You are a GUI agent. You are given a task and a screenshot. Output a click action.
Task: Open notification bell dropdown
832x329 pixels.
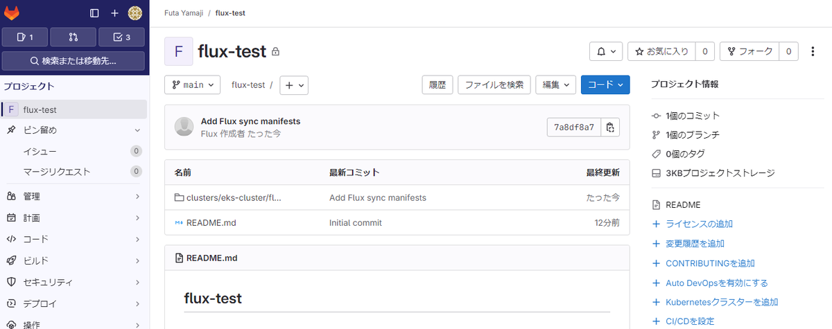(x=606, y=51)
